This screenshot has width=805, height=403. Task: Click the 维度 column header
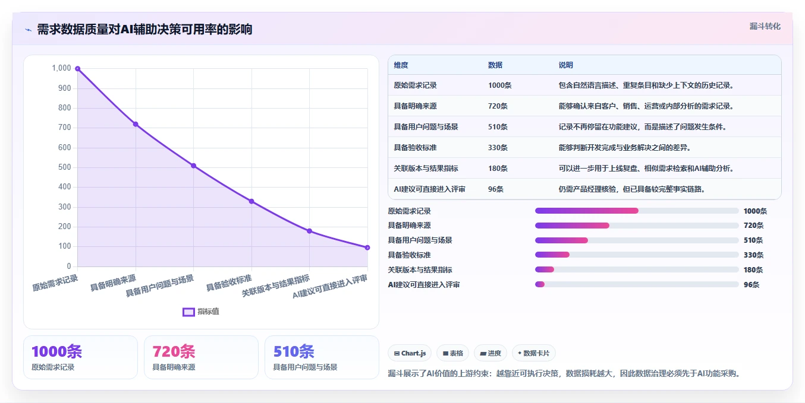tap(401, 65)
